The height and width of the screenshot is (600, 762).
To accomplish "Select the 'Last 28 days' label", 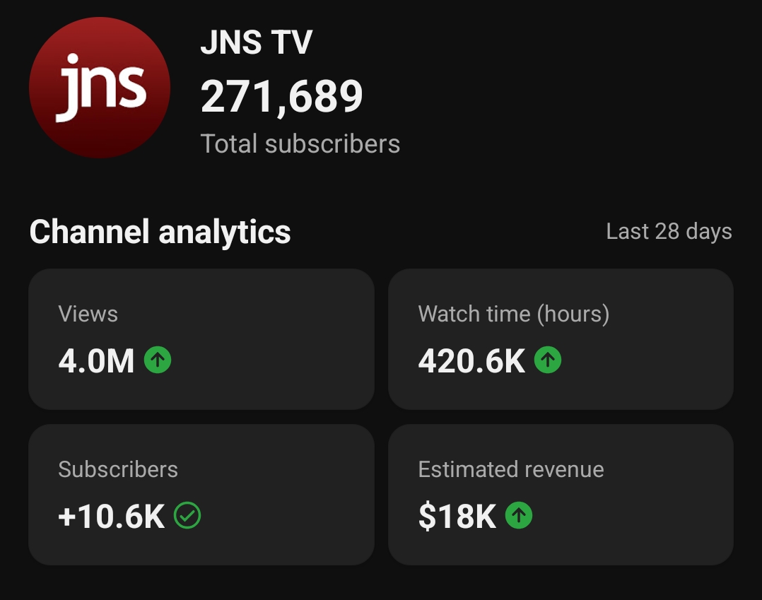I will [x=669, y=231].
